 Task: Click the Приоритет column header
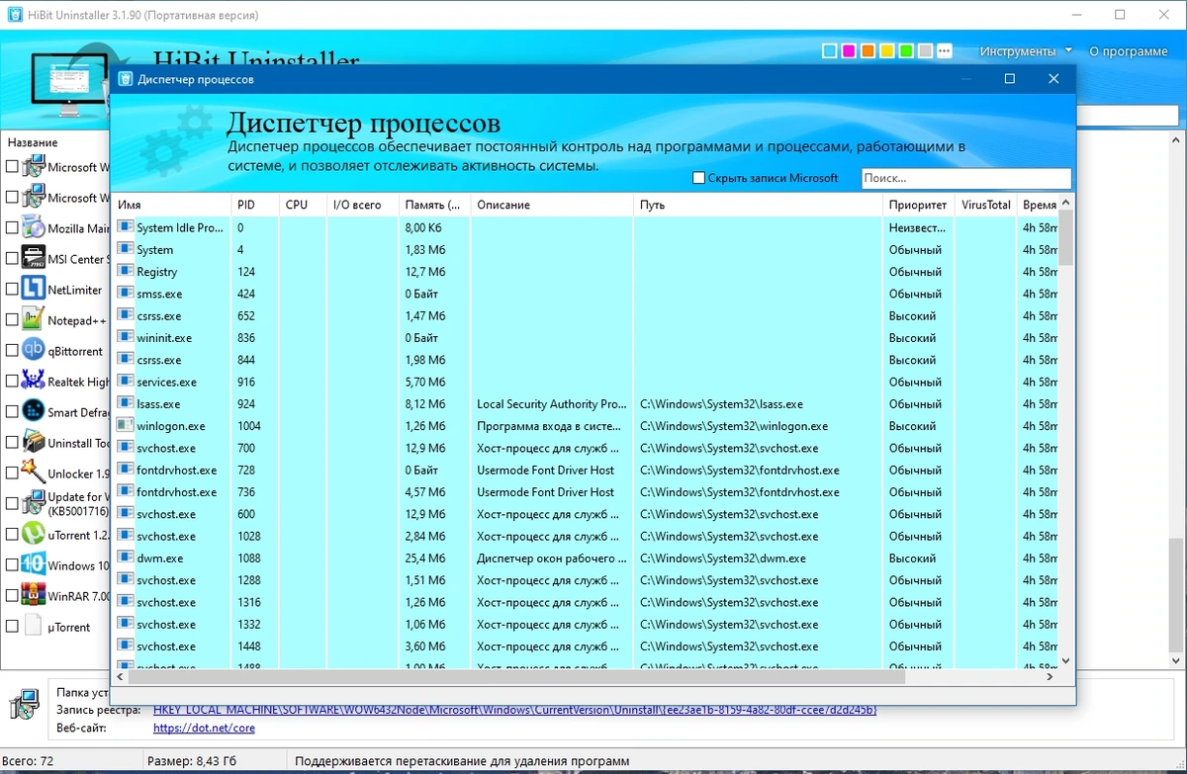(919, 205)
